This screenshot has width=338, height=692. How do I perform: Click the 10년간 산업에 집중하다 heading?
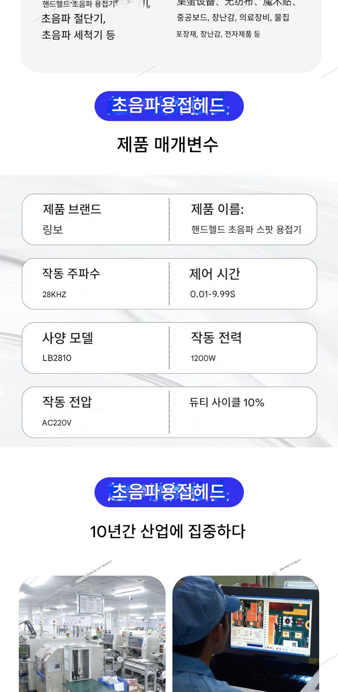(168, 531)
